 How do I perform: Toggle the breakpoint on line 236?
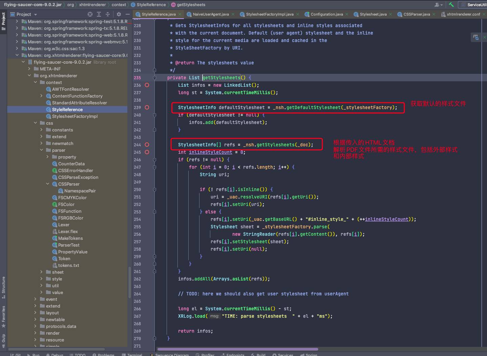(147, 85)
